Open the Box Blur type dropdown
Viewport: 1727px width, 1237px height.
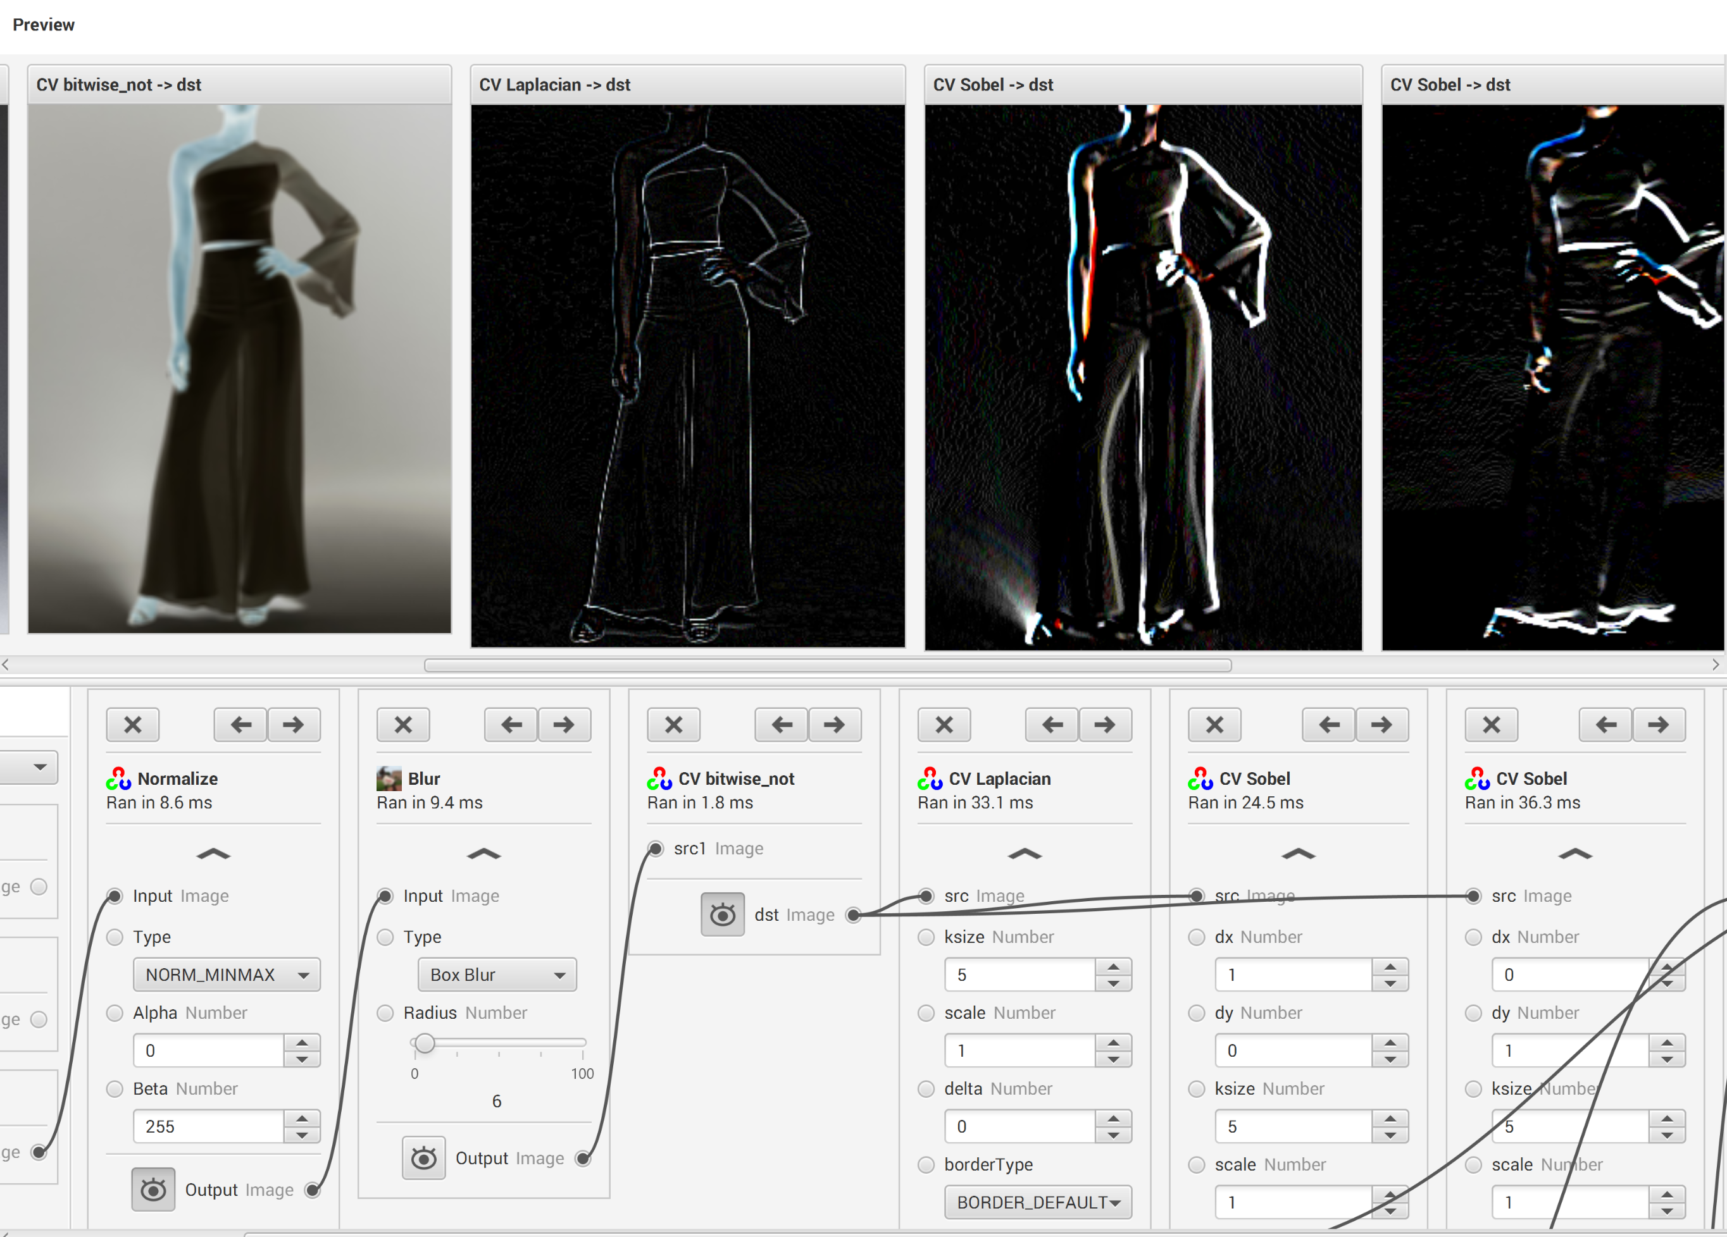(x=497, y=975)
